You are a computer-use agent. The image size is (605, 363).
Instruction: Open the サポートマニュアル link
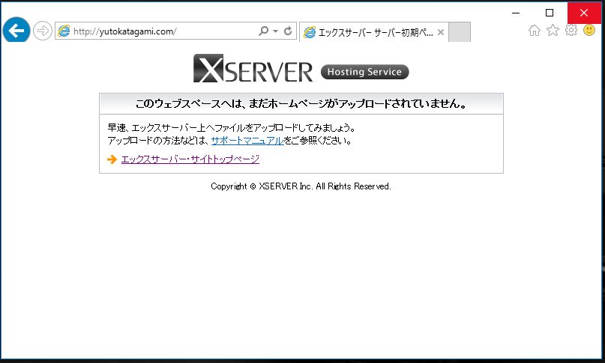[x=247, y=141]
